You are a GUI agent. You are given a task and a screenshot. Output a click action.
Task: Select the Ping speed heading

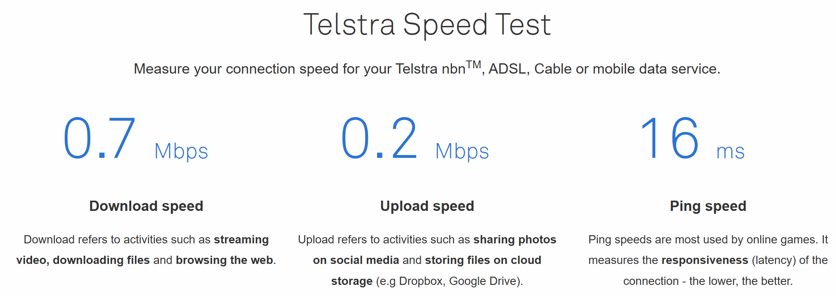(708, 206)
